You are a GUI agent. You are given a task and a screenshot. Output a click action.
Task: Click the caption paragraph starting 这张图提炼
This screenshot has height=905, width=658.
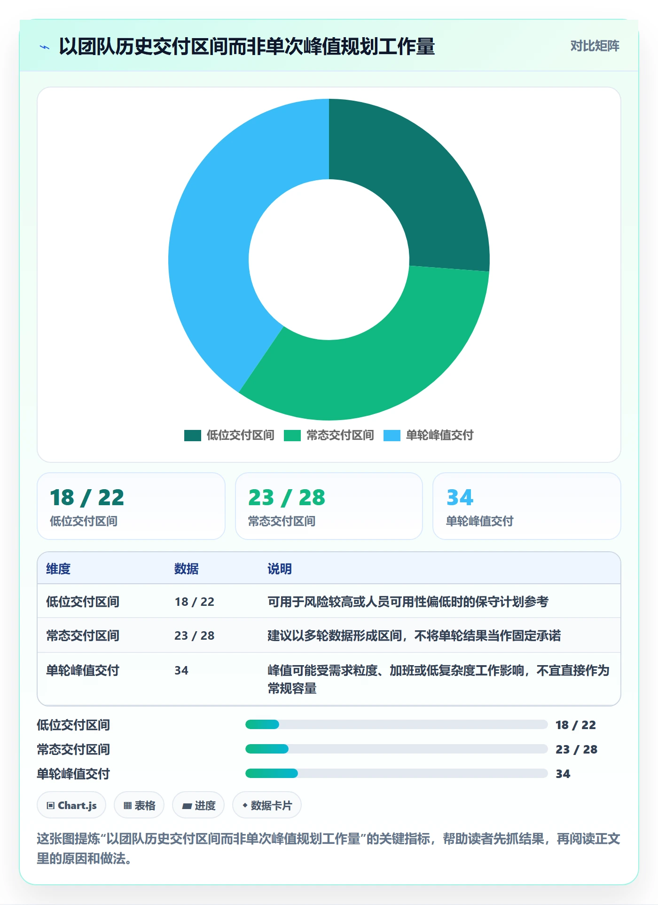(x=329, y=849)
